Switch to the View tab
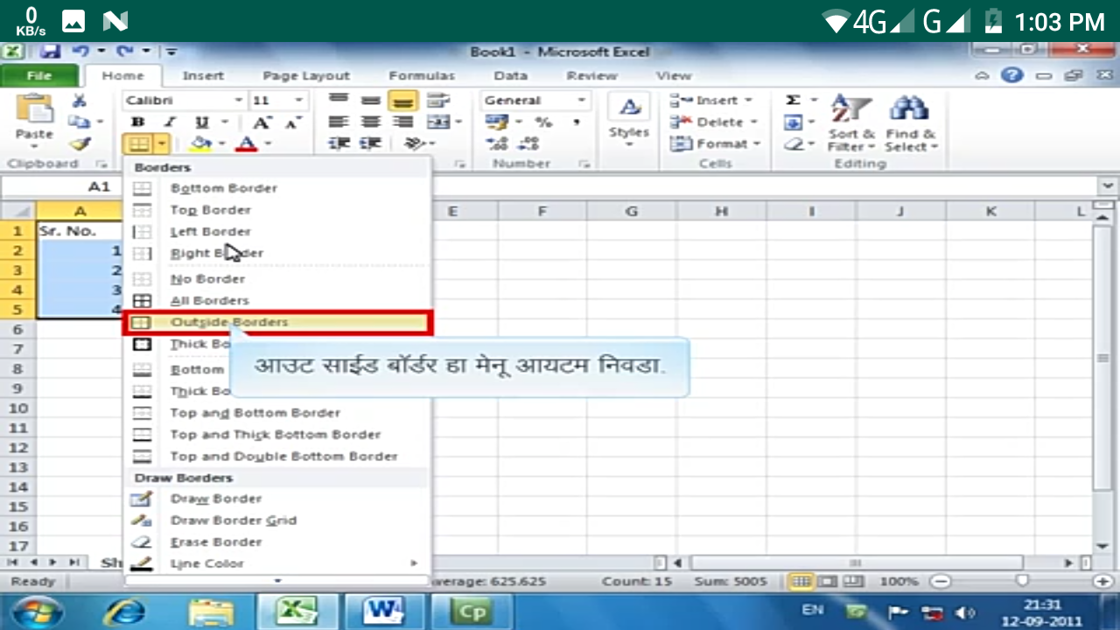Viewport: 1120px width, 630px height. 674,76
